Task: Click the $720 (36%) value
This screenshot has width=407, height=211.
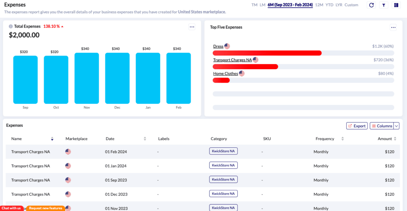Action: point(384,60)
